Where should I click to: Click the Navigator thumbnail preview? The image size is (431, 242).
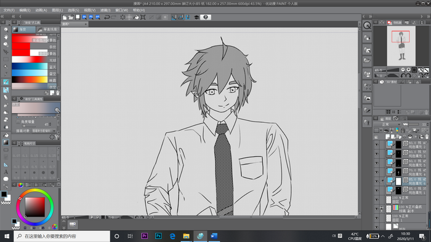401,46
